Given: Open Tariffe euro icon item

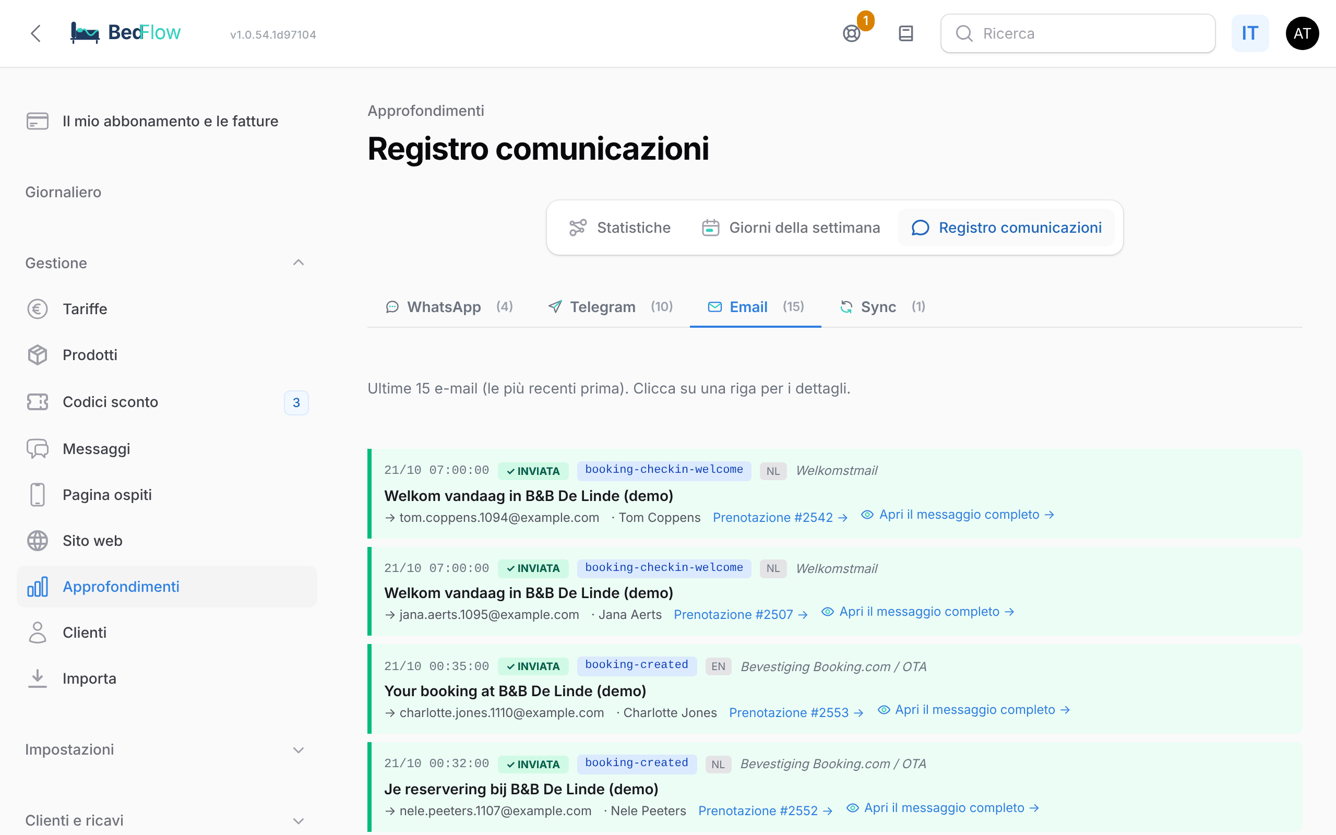Looking at the screenshot, I should 166,309.
